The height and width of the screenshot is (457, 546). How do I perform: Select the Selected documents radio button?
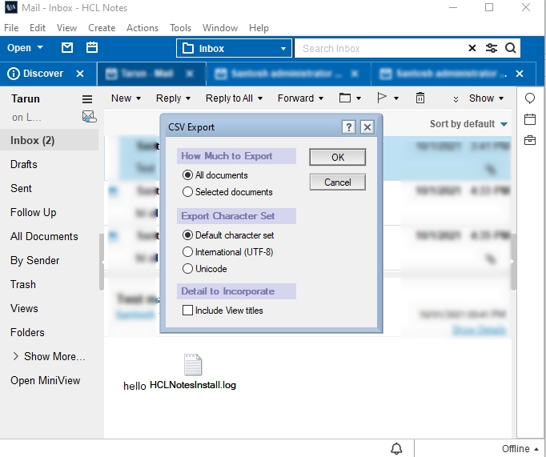pyautogui.click(x=188, y=192)
